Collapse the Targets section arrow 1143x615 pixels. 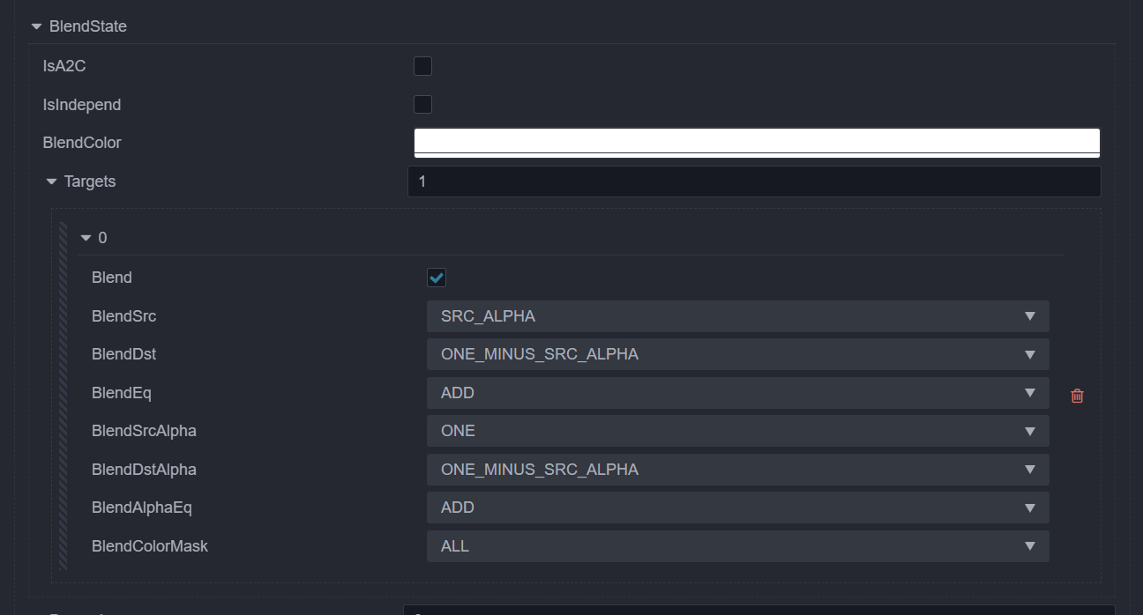point(51,182)
